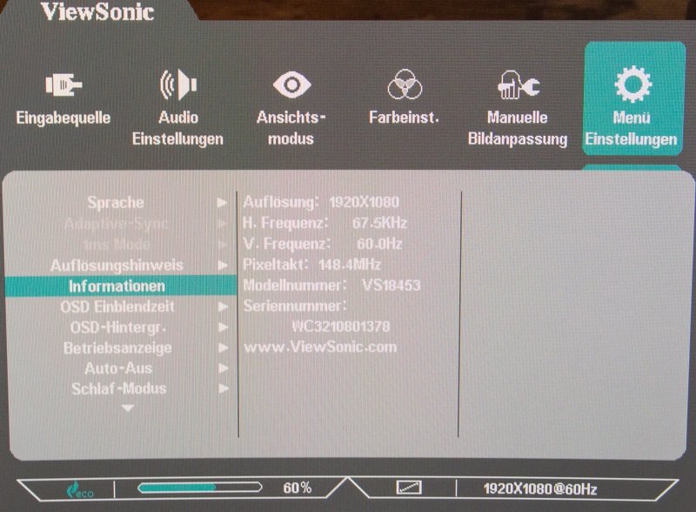
Task: Select the Auflösungshinweis menu entry
Action: 117,266
